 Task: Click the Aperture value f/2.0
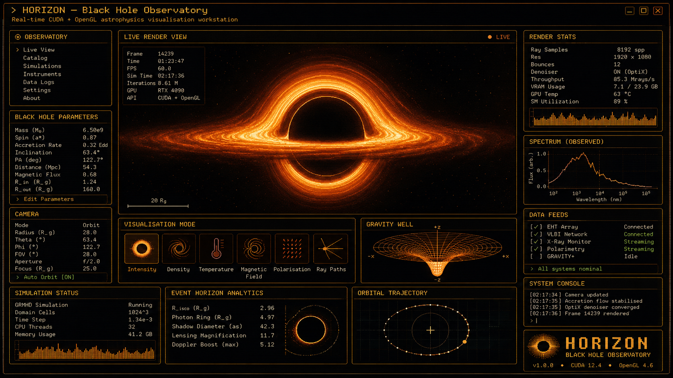[91, 262]
